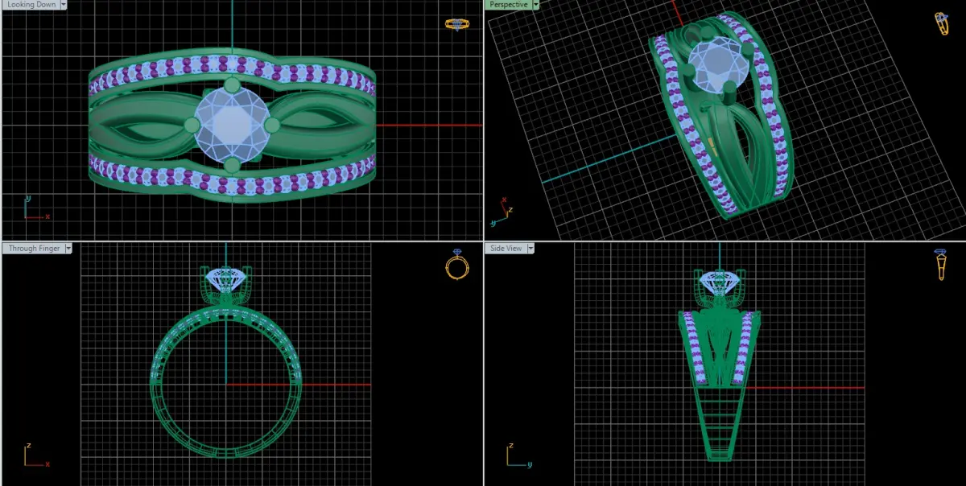Screen dimensions: 966x486
Task: Click the ZY axis gizmo in Side View viewport
Action: point(518,455)
